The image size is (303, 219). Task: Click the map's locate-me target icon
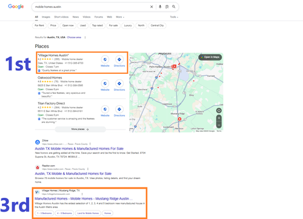click(219, 111)
